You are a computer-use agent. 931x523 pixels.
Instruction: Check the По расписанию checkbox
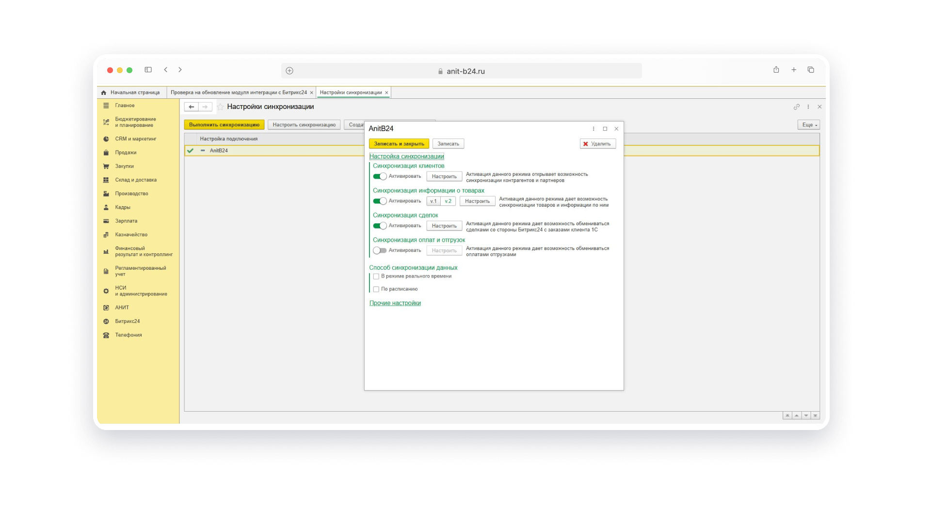tap(376, 289)
